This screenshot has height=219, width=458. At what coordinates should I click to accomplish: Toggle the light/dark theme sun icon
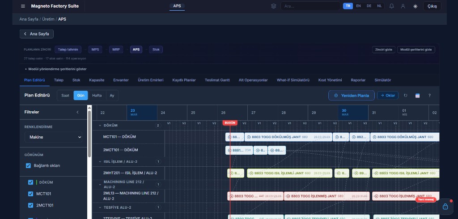[415, 6]
